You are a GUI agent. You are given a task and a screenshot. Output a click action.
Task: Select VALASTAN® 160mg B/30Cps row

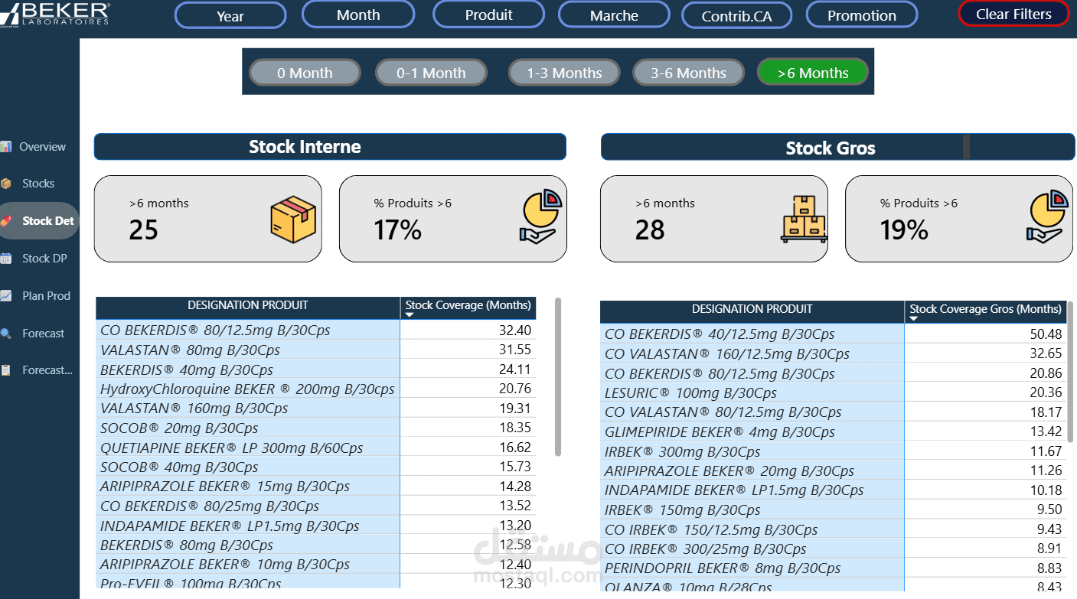(316, 409)
